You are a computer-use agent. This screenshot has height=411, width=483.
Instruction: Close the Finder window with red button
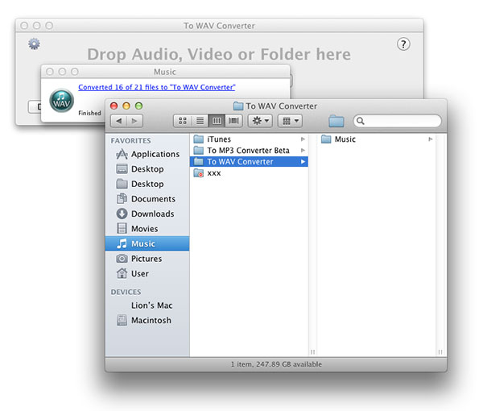tap(114, 106)
